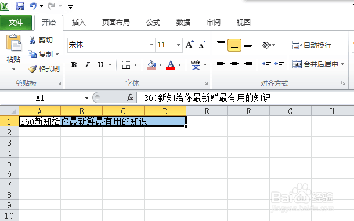
Task: Click the Save icon in quick access toolbar
Action: pyautogui.click(x=20, y=6)
